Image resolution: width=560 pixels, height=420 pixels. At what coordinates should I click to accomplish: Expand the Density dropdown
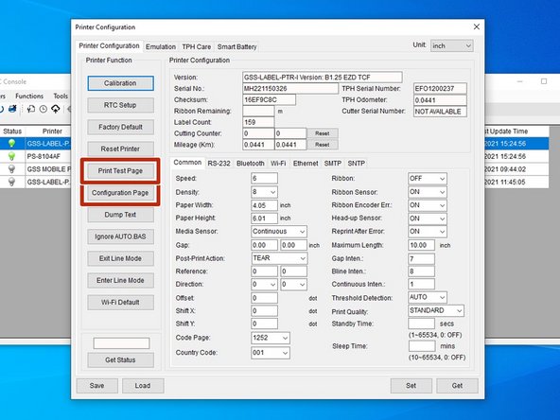264,192
